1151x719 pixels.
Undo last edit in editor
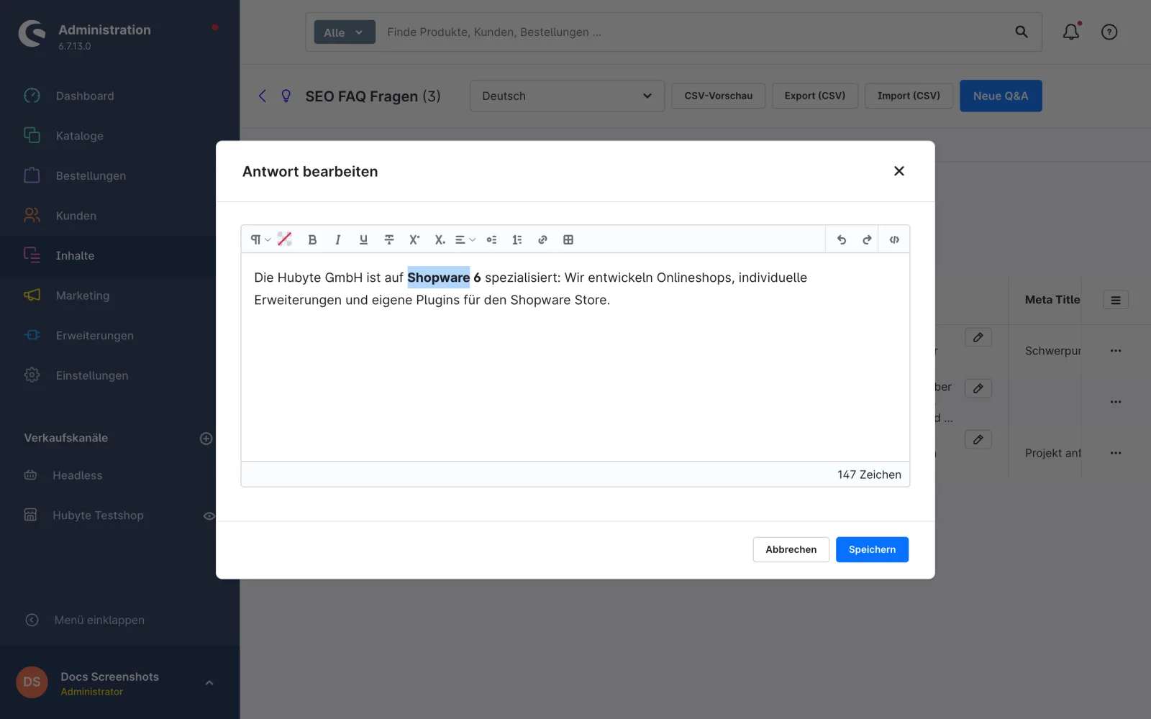[x=842, y=239]
